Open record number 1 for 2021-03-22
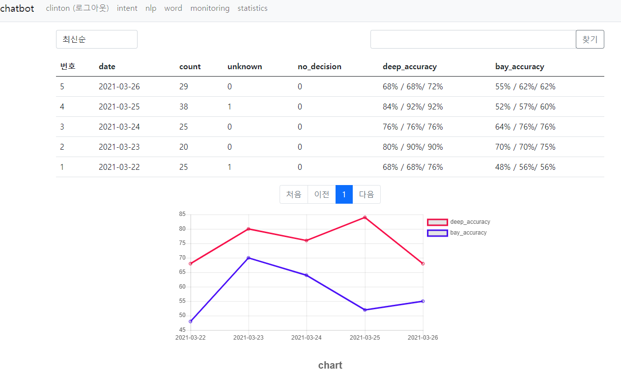 coord(62,166)
